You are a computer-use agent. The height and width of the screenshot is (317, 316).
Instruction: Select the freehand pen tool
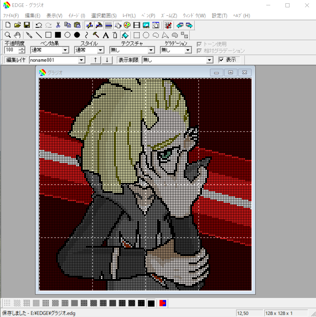(x=29, y=35)
